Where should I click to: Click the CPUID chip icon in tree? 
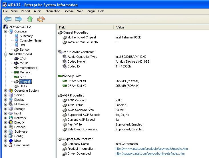16,63
